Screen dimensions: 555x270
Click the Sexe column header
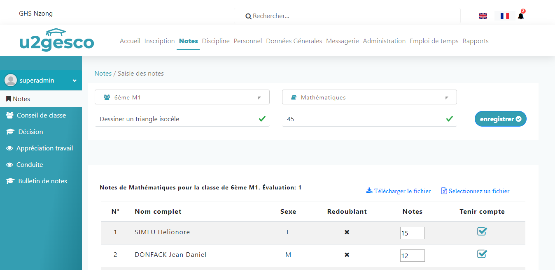tap(288, 212)
